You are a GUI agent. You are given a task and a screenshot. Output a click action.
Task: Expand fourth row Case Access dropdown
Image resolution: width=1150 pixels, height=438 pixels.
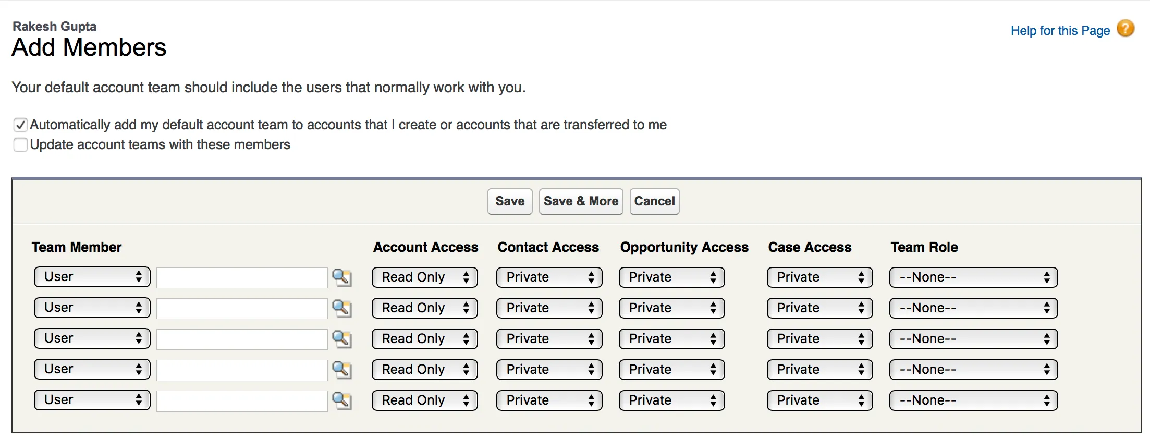coord(819,370)
